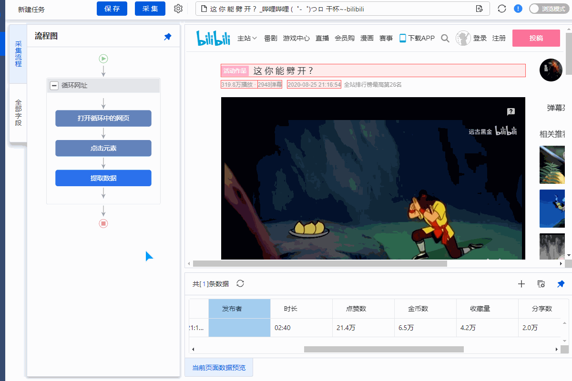Click the data table horizontal scrollbar
572x381 pixels.
pos(384,349)
